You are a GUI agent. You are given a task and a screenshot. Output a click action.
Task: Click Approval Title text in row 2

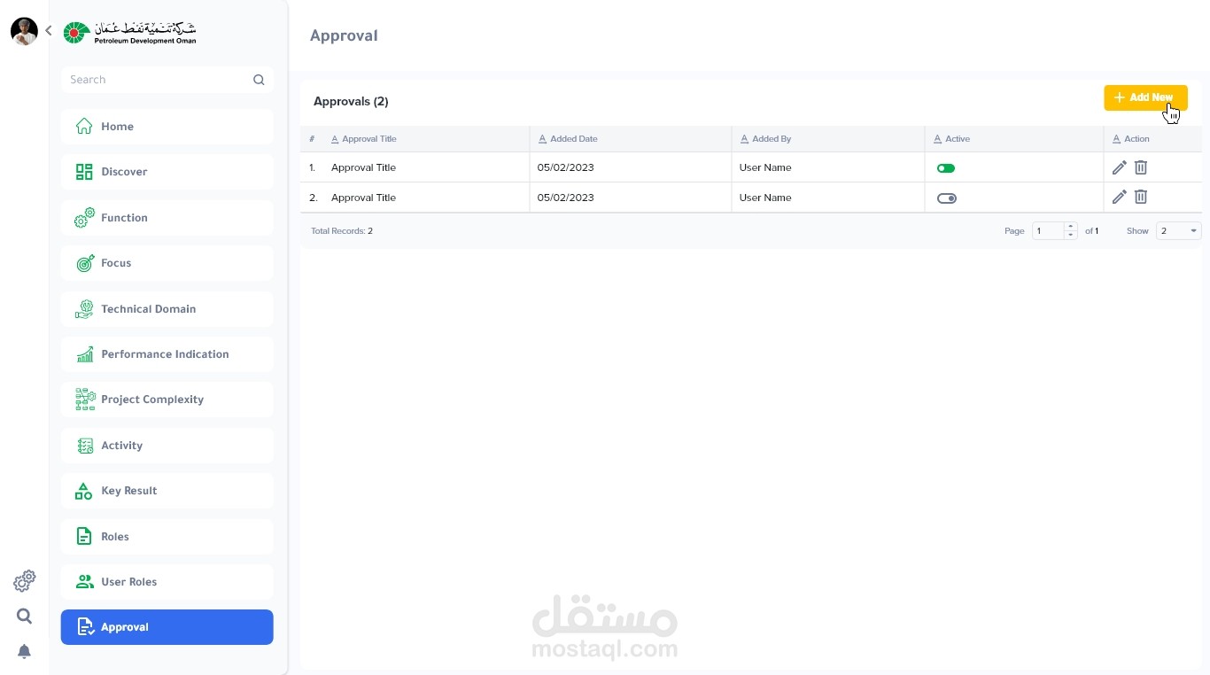click(363, 198)
